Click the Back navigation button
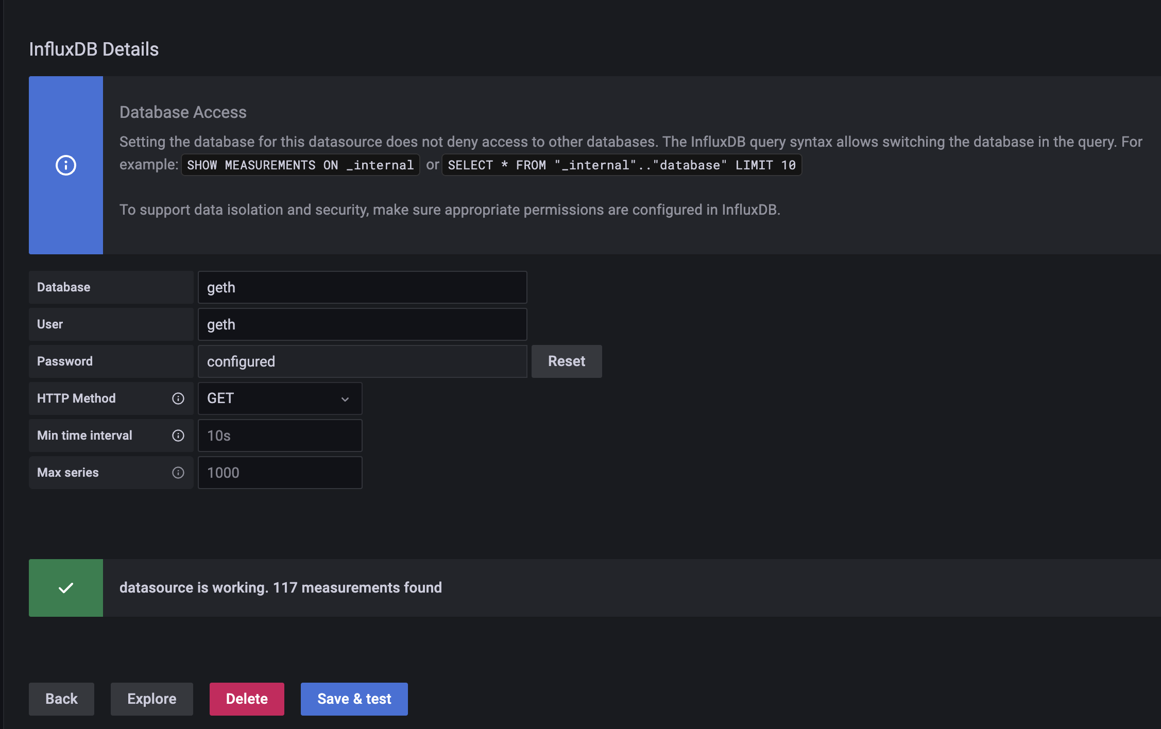This screenshot has width=1161, height=729. [x=61, y=698]
